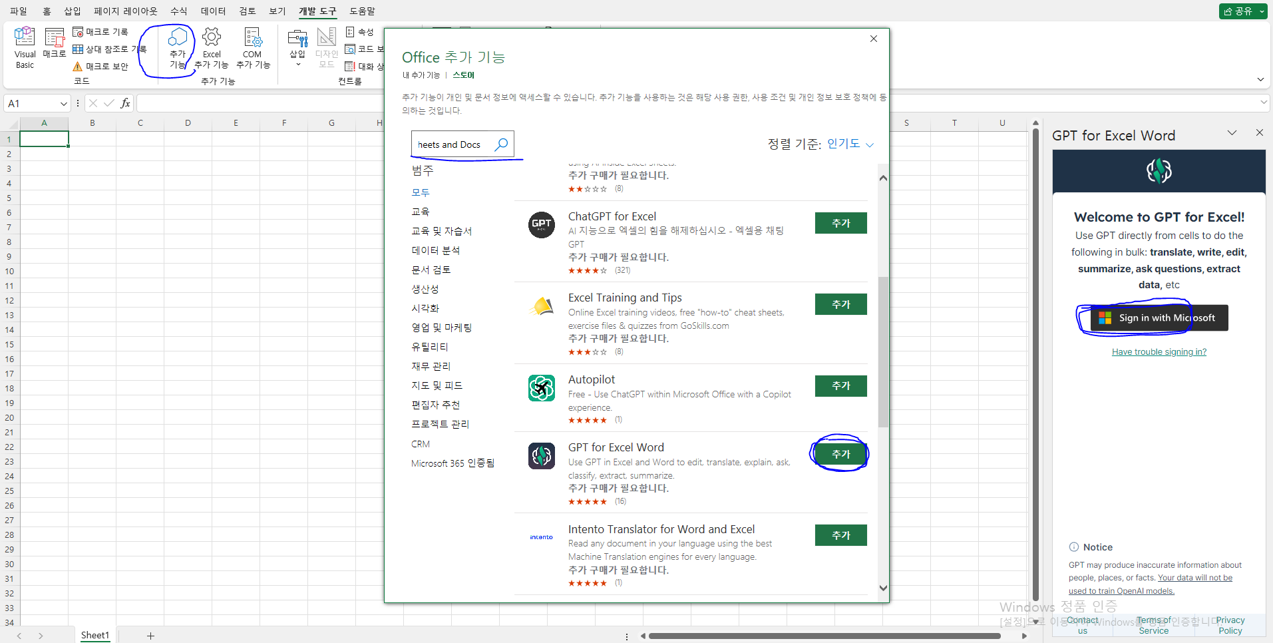Open the 정렬 기준 인기도 sort dropdown
This screenshot has height=643, width=1273.
850,144
